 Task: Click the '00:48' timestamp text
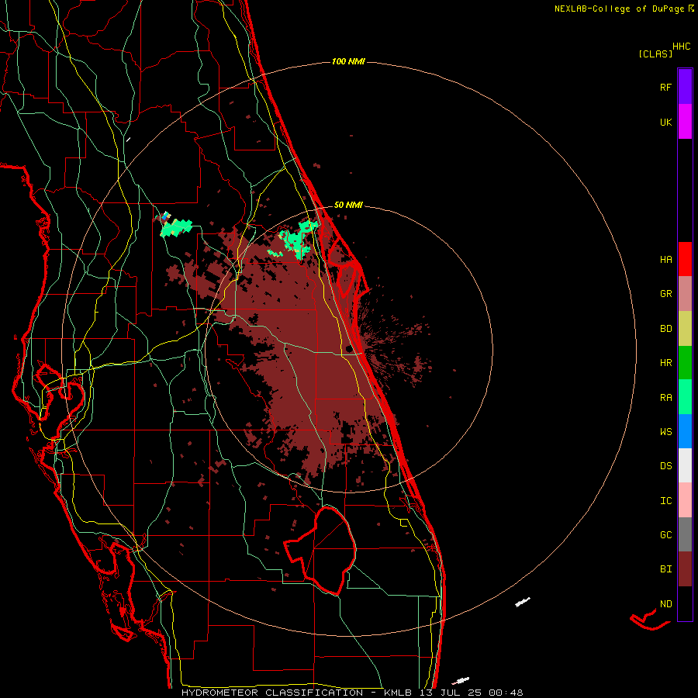(x=505, y=693)
